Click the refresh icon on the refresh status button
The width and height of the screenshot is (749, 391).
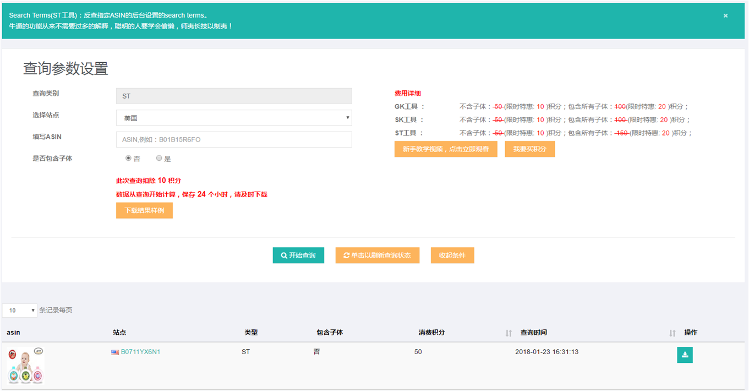[346, 256]
